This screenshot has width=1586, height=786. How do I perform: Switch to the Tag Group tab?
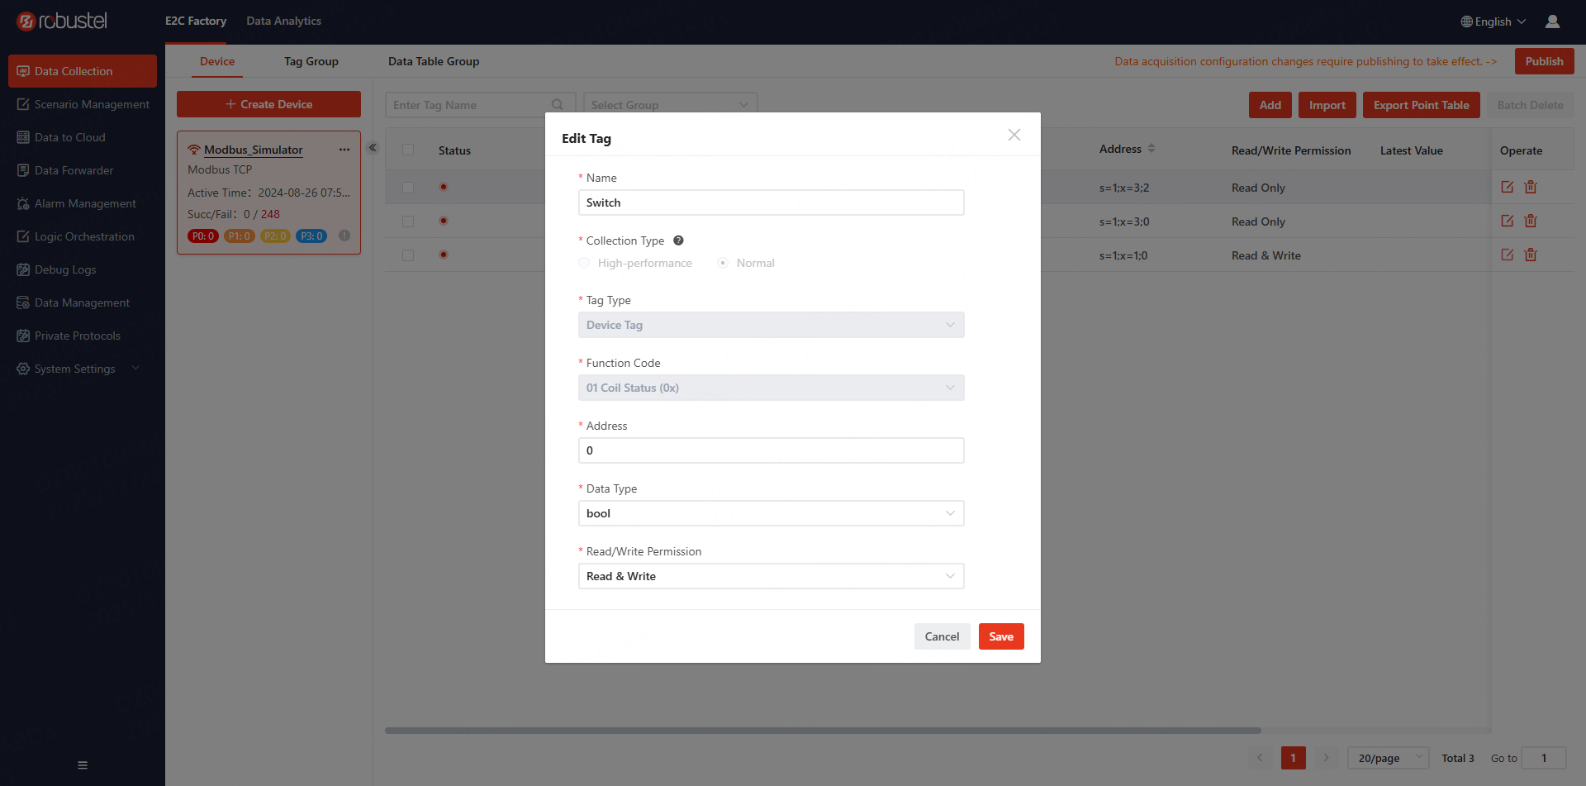coord(311,61)
